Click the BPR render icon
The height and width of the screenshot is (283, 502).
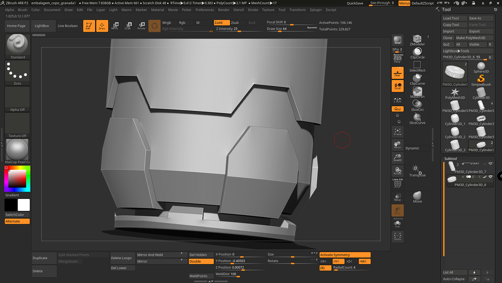pyautogui.click(x=397, y=40)
